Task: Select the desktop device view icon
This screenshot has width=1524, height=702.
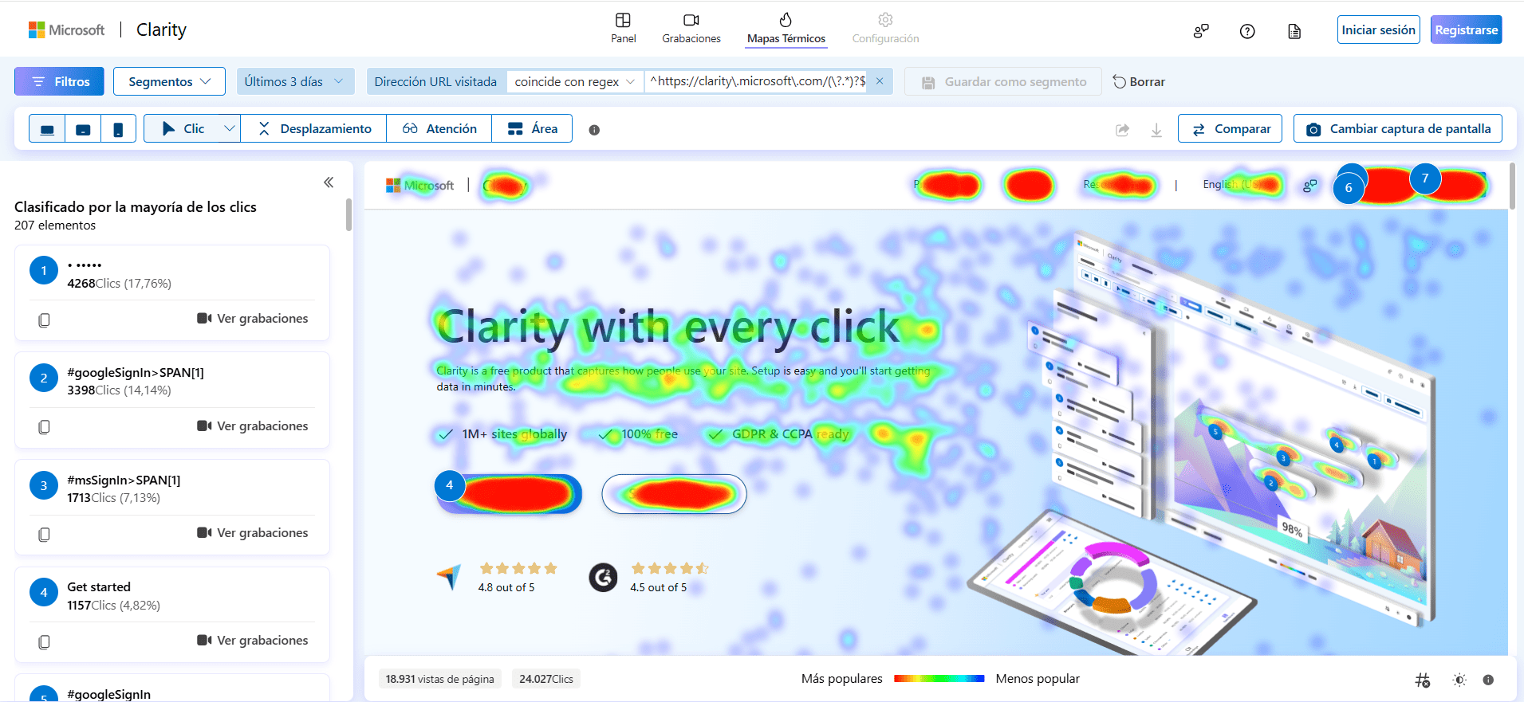Action: click(x=47, y=129)
